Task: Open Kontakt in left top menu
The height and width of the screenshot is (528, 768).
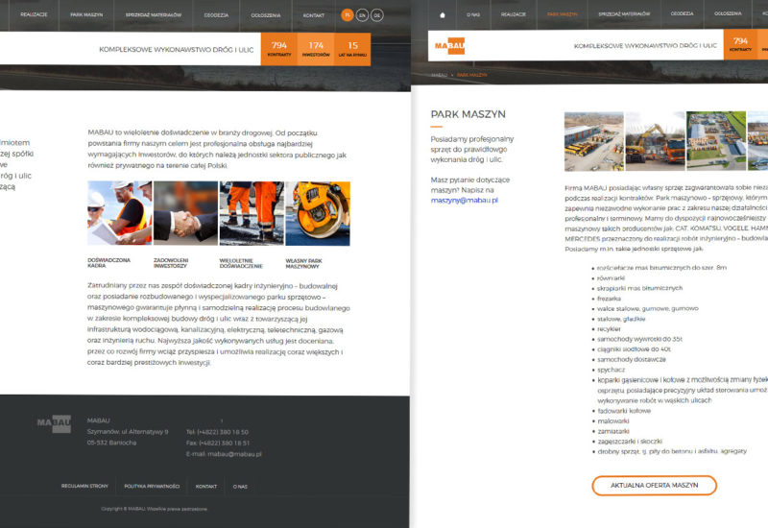Action: [314, 15]
